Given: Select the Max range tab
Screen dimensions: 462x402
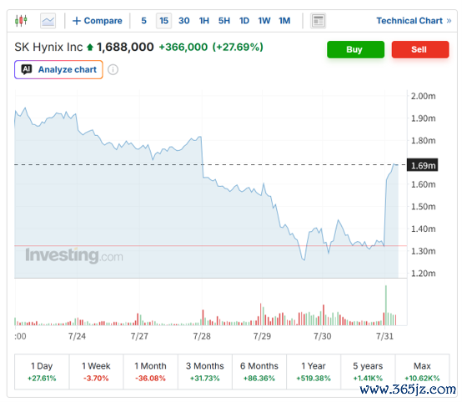Looking at the screenshot, I should tap(422, 372).
